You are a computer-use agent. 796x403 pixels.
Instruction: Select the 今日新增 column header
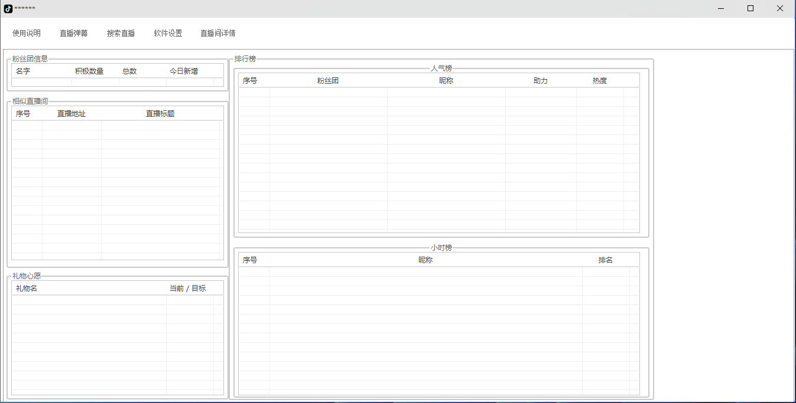pyautogui.click(x=184, y=71)
